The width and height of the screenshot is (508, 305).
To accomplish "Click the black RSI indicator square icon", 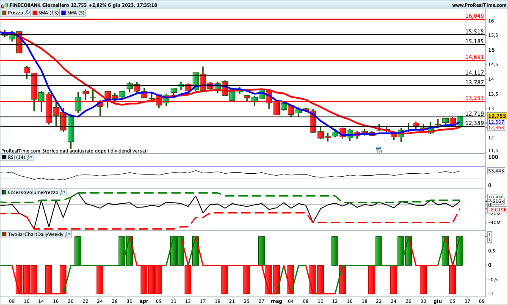I will point(4,157).
